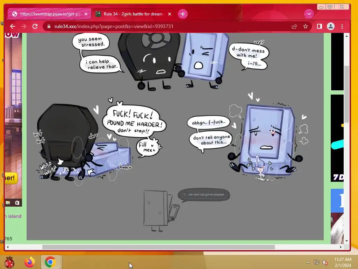Close the Rule 34 tab

(x=170, y=14)
